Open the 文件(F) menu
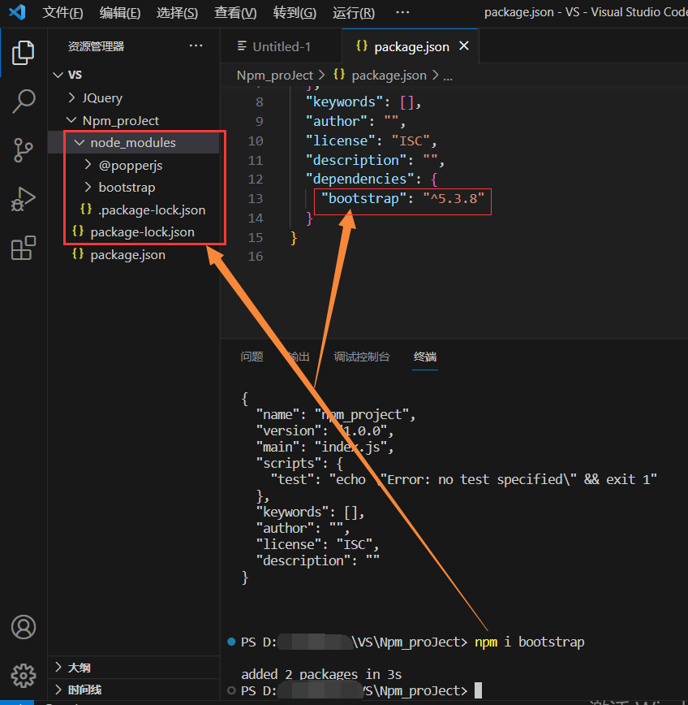The height and width of the screenshot is (705, 688). click(62, 13)
